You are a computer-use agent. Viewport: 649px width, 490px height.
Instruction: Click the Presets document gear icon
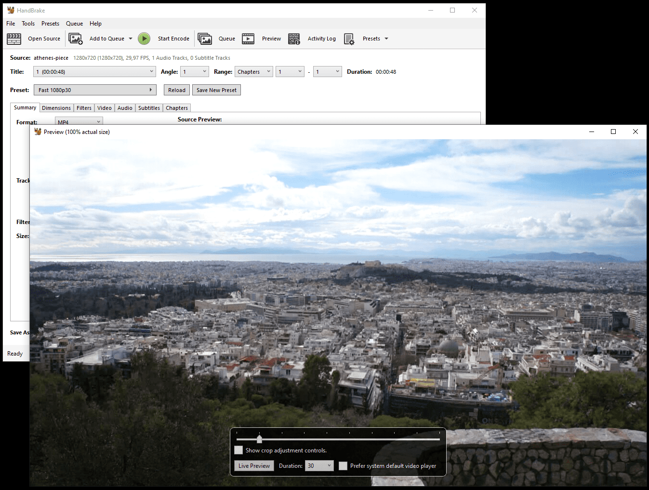pyautogui.click(x=349, y=39)
